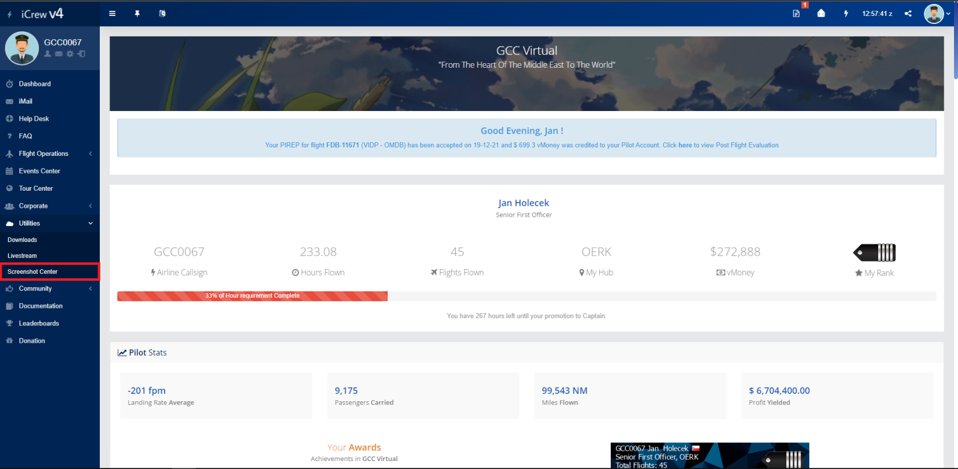Click the profile person icon under GCC0067
958x469 pixels.
(x=48, y=54)
